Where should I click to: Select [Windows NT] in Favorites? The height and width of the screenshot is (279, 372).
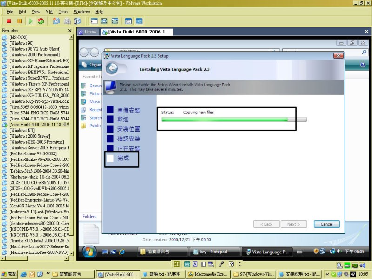point(22,131)
